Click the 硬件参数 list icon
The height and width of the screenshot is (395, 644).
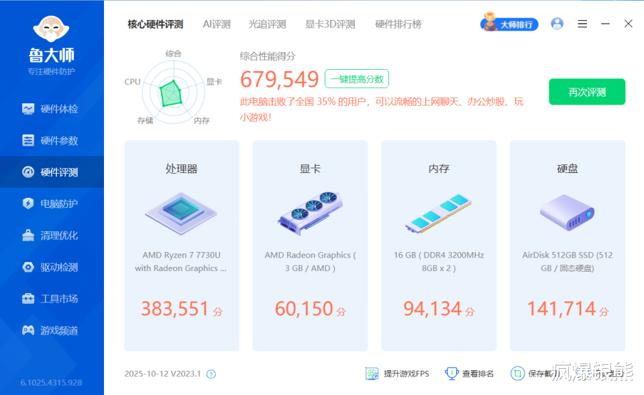click(28, 140)
